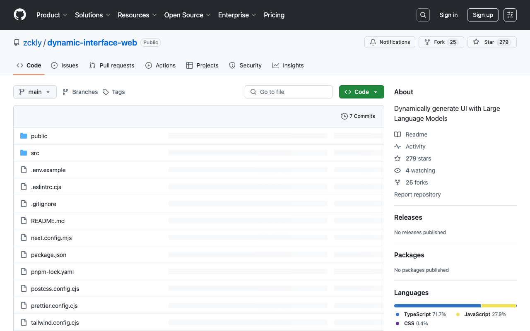
Task: Open the green Code dropdown button
Action: click(361, 92)
